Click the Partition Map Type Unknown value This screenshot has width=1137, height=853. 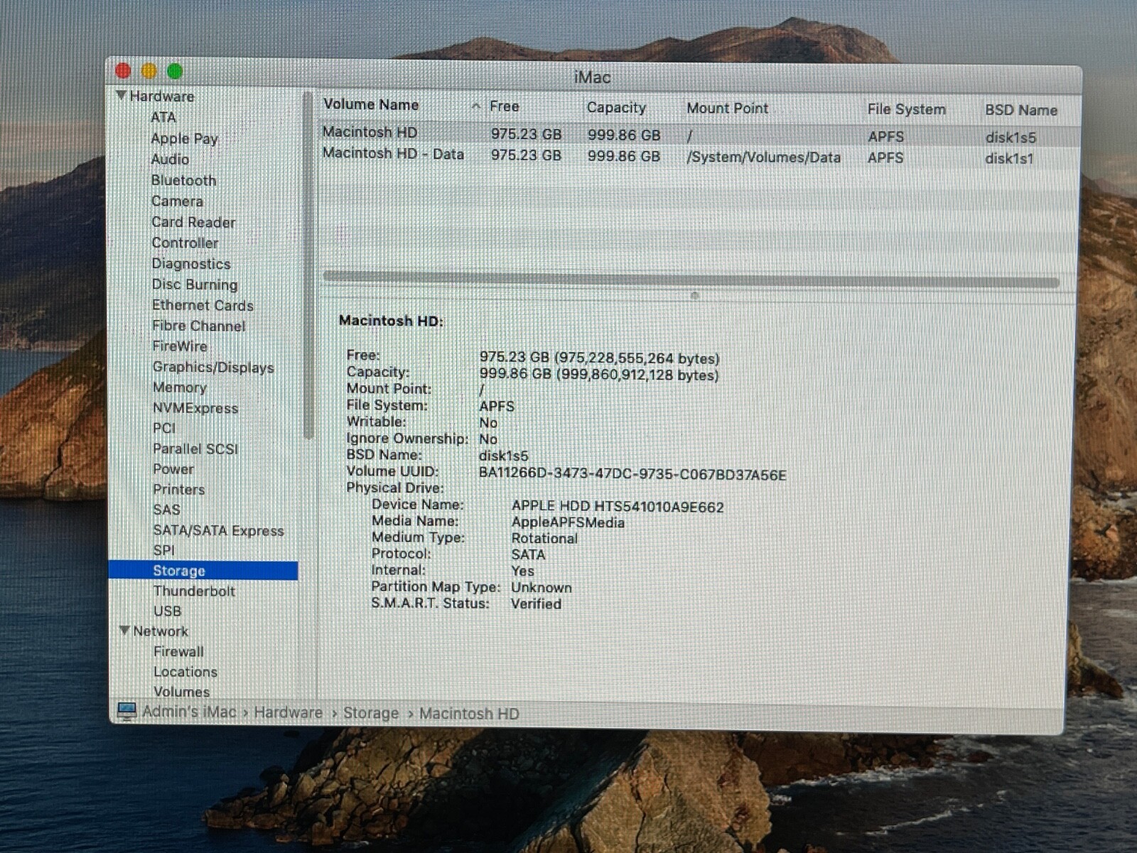[541, 588]
